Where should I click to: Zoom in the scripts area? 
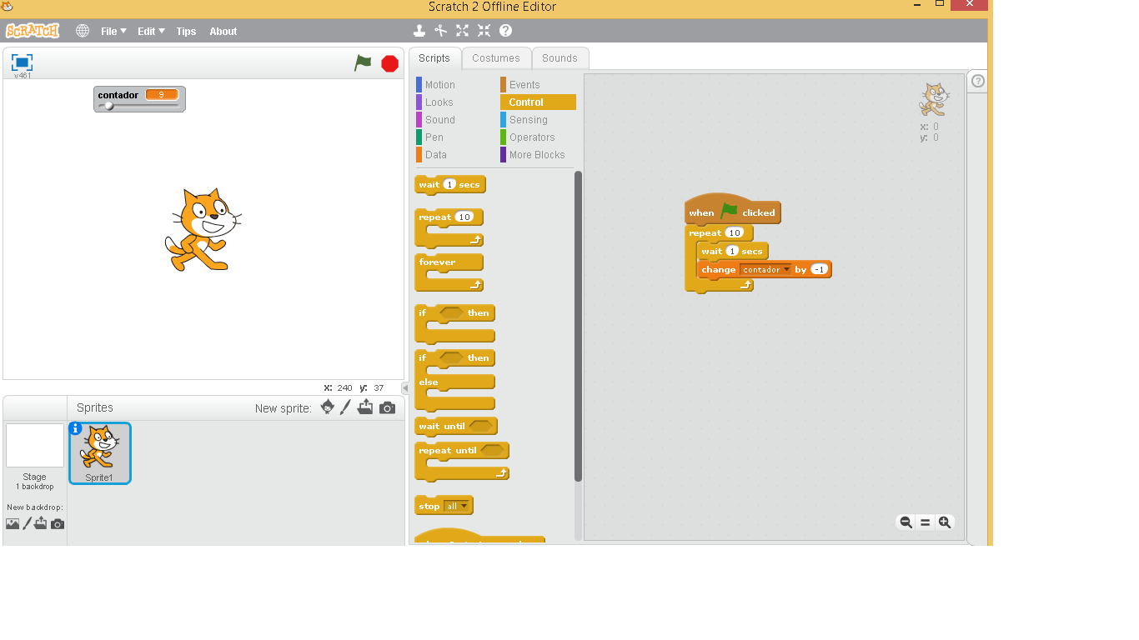pos(945,522)
